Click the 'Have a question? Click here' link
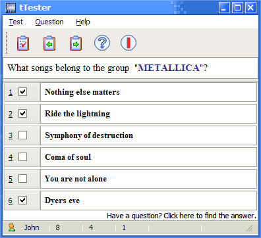The height and width of the screenshot is (238, 261). [182, 216]
